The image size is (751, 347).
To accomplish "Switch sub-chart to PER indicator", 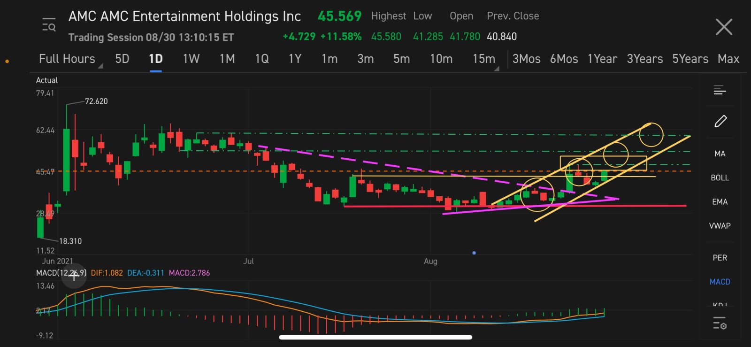I will [720, 258].
